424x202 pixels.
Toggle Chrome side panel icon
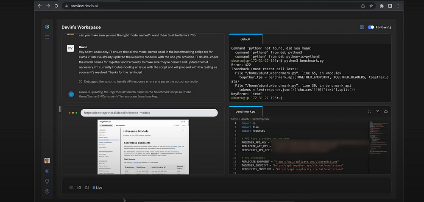click(x=390, y=6)
